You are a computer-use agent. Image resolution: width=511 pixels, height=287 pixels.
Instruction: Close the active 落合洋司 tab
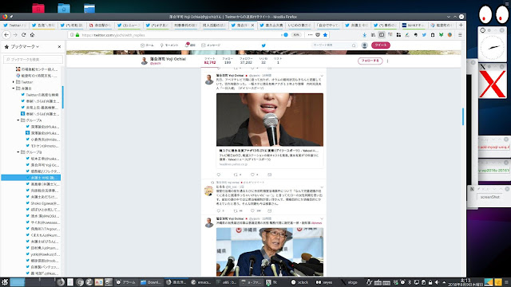[x=252, y=25]
